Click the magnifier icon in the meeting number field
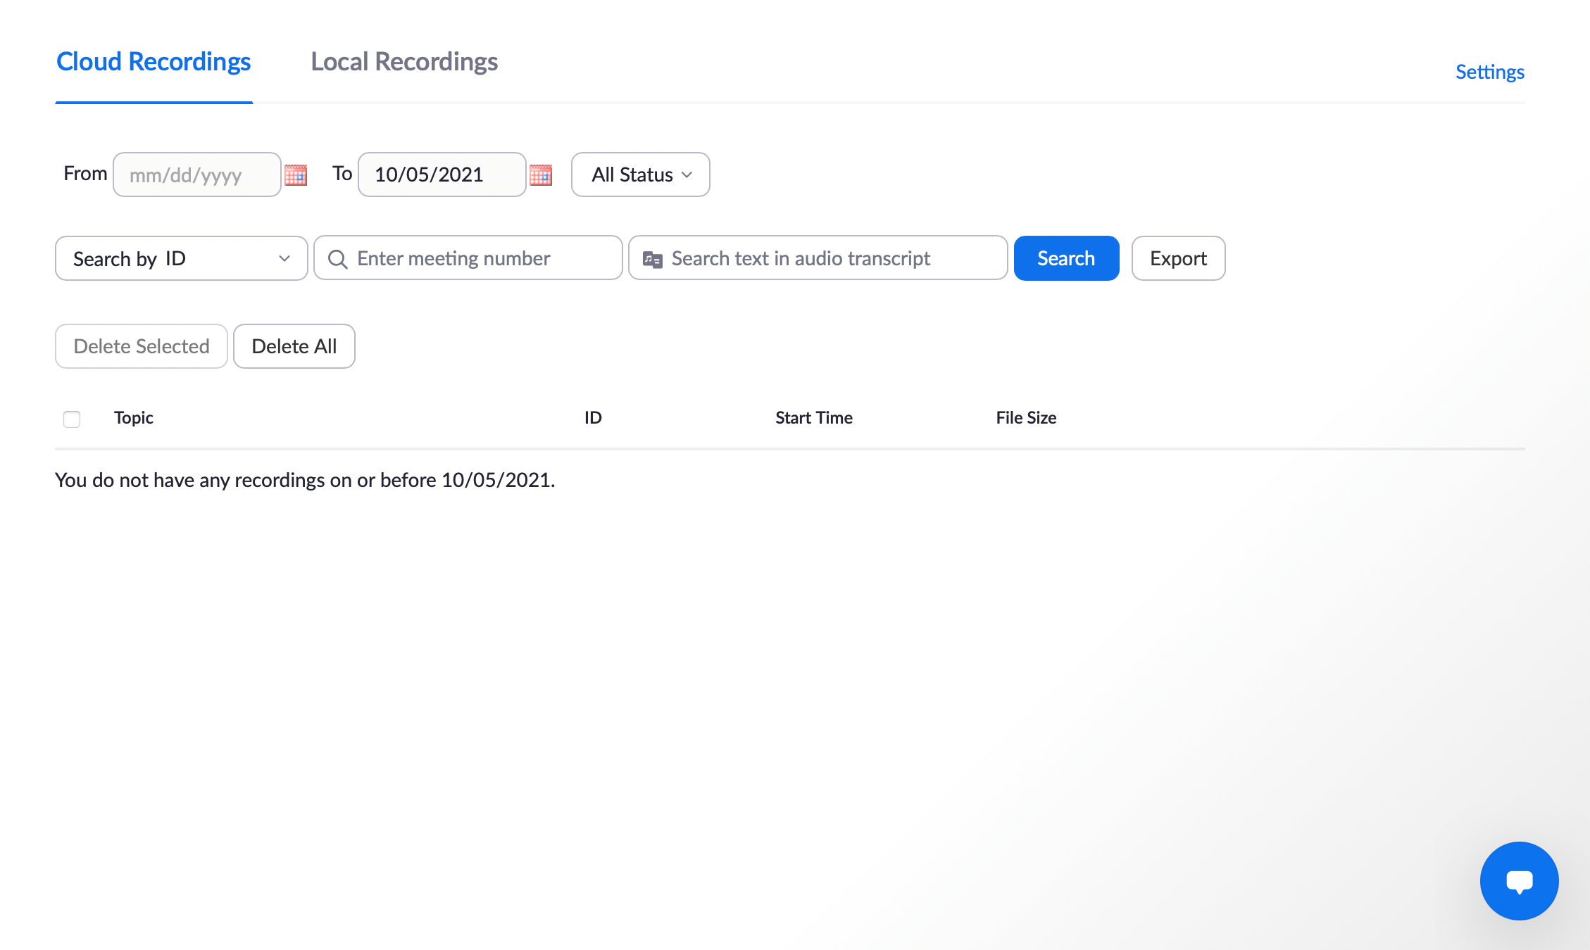The height and width of the screenshot is (950, 1590). pos(338,258)
